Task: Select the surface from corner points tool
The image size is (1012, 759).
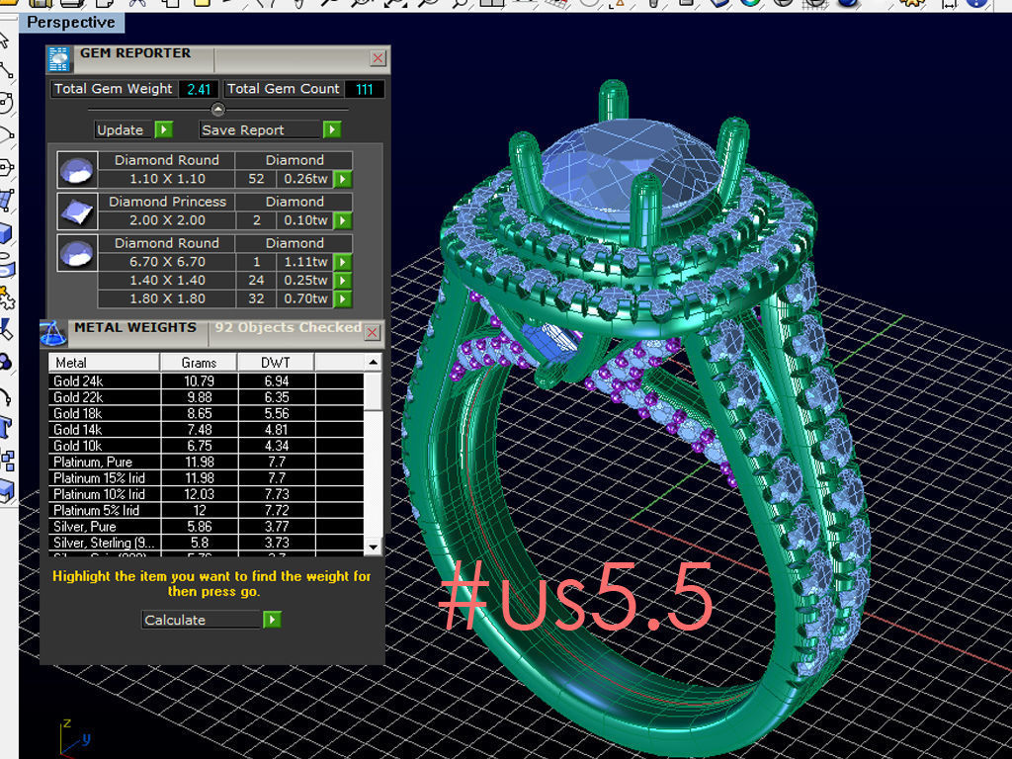Action: coord(6,200)
